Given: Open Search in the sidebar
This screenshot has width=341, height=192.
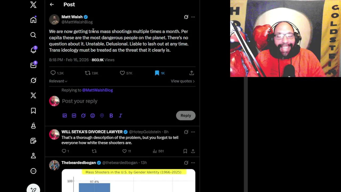Looking at the screenshot, I should point(33,35).
